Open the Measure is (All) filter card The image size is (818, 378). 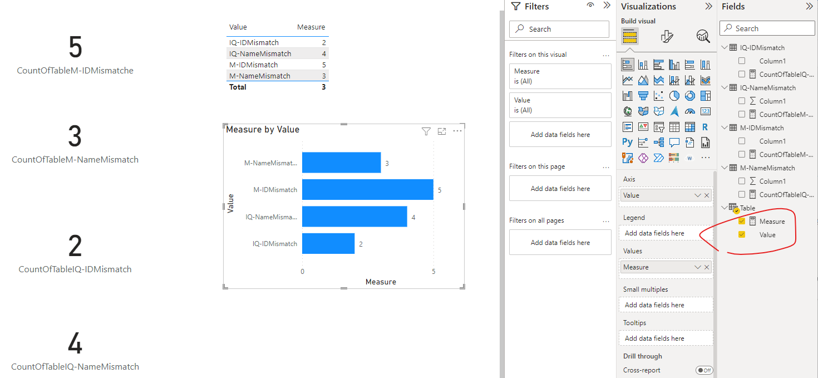[560, 76]
